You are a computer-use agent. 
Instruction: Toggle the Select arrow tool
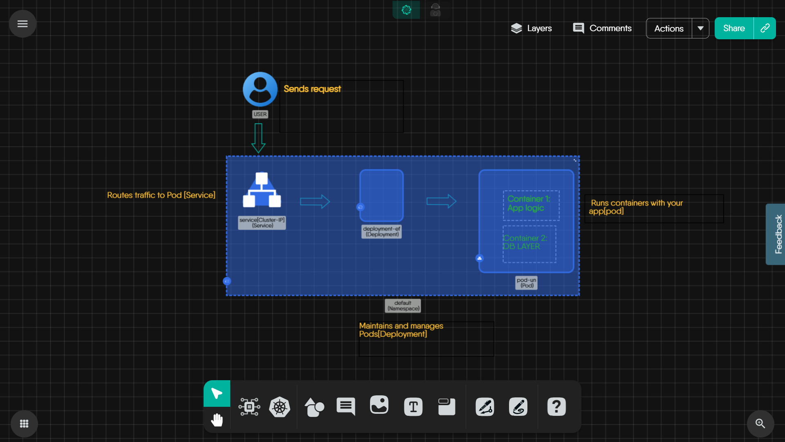216,393
